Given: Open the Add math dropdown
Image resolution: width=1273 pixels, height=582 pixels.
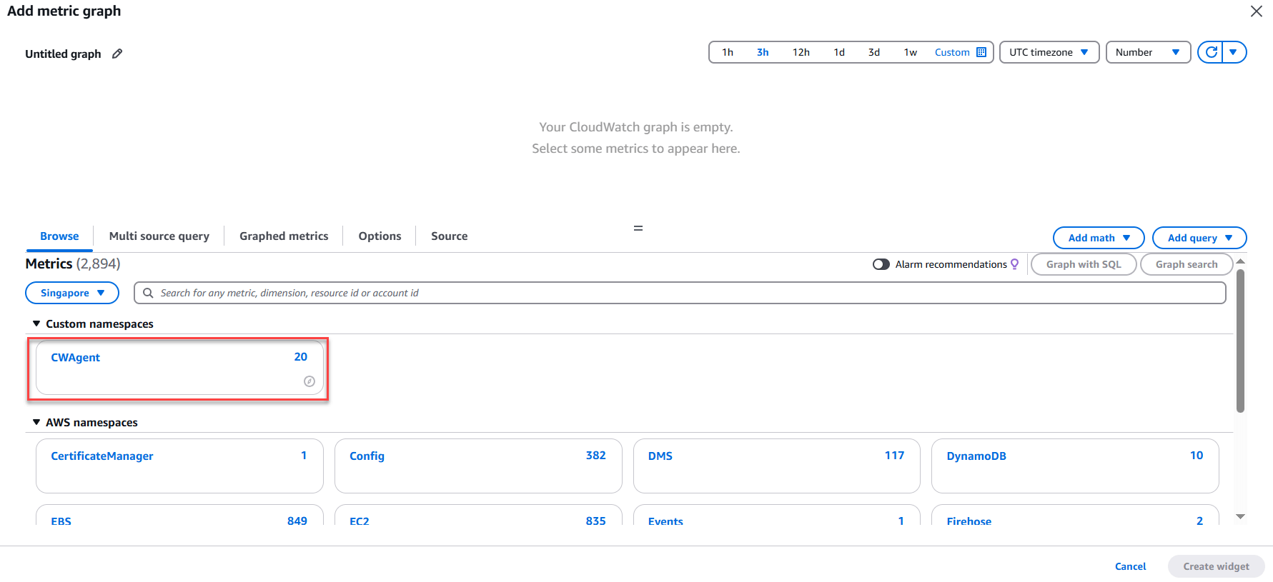Looking at the screenshot, I should [1099, 238].
